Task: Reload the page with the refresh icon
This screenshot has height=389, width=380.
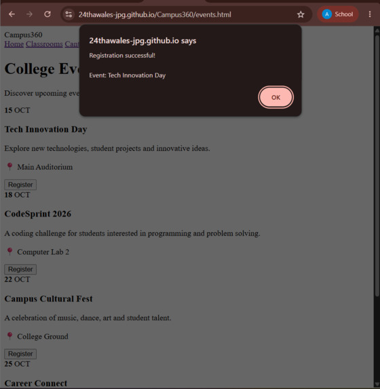Action: (x=47, y=14)
